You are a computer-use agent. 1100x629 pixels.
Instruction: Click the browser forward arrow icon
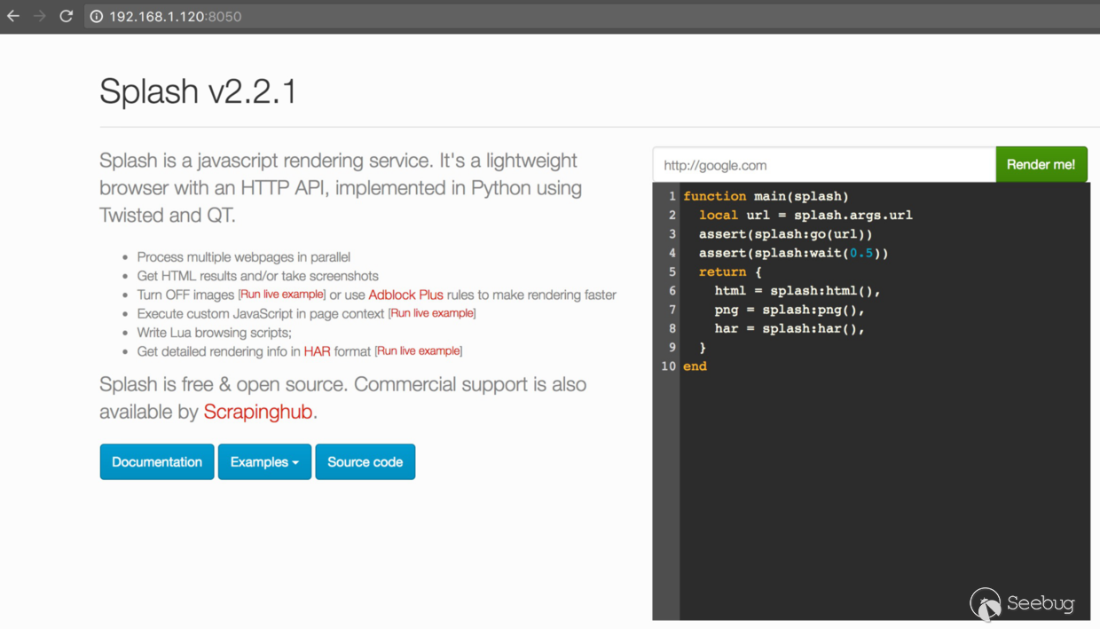39,16
